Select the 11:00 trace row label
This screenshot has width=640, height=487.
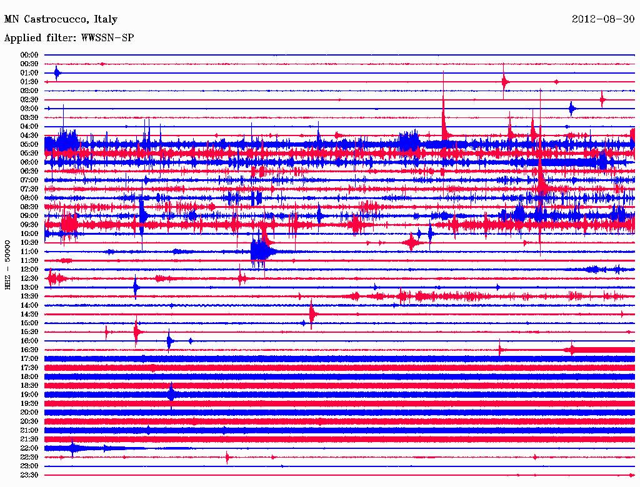click(x=29, y=252)
